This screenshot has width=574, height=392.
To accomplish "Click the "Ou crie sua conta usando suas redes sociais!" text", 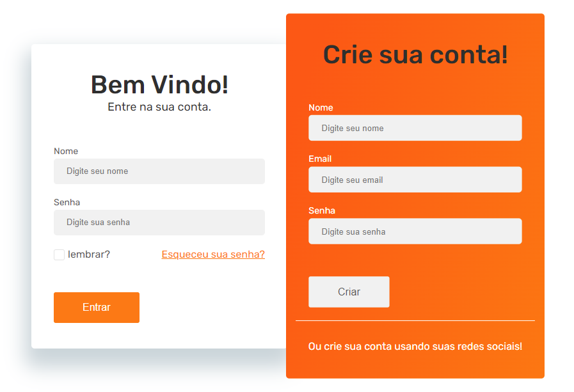I will [x=415, y=346].
